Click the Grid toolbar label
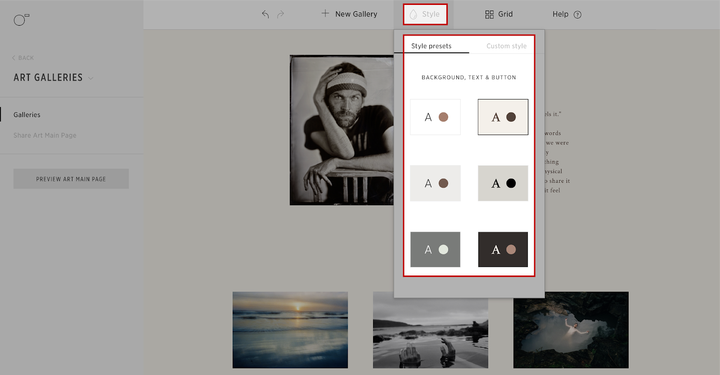Image resolution: width=720 pixels, height=375 pixels. [x=505, y=14]
